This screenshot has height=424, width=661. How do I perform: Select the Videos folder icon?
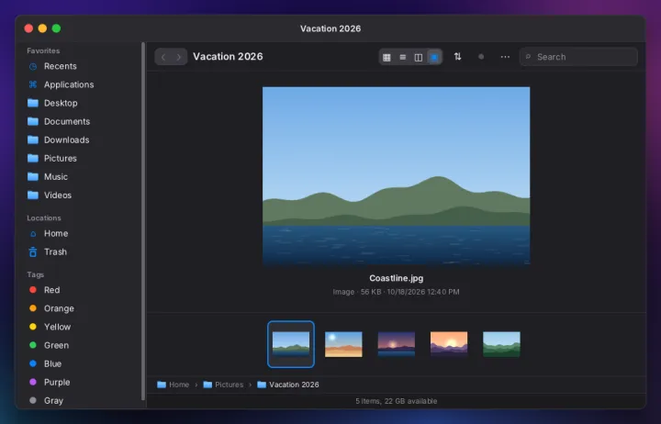pos(33,195)
